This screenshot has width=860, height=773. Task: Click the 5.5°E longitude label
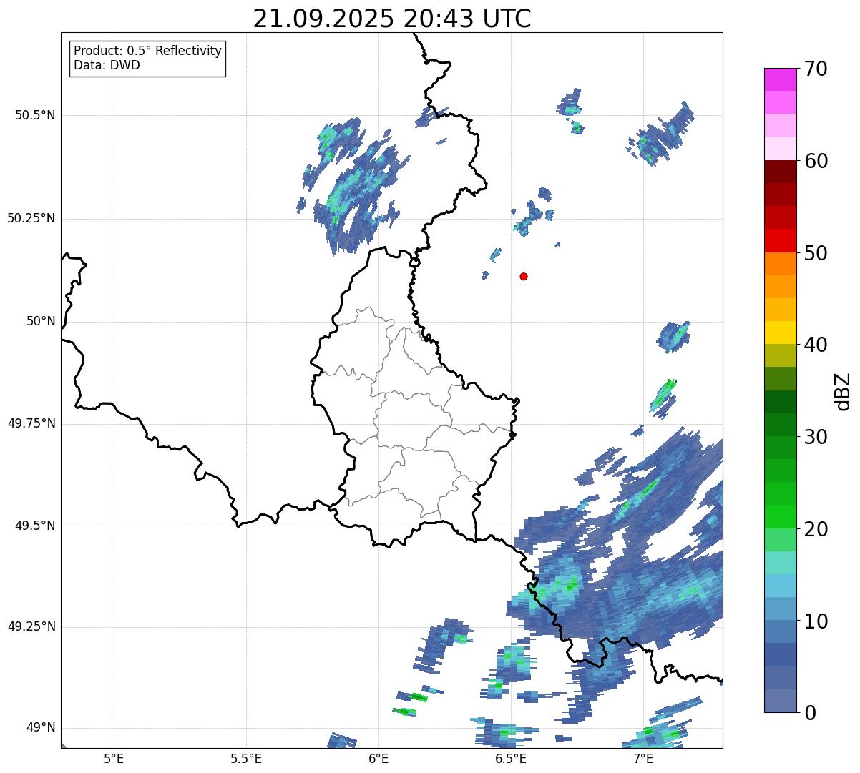(246, 758)
